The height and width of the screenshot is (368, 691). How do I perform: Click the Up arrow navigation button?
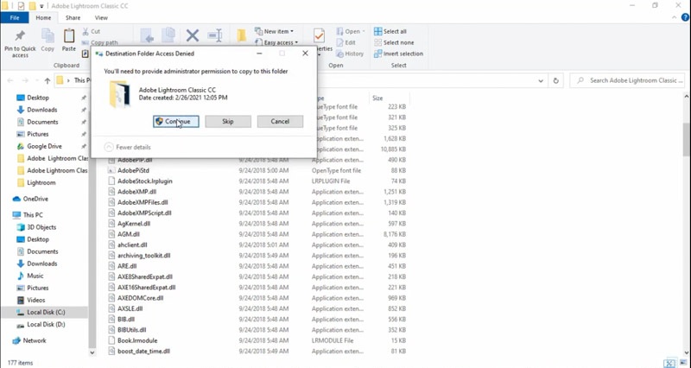(48, 80)
